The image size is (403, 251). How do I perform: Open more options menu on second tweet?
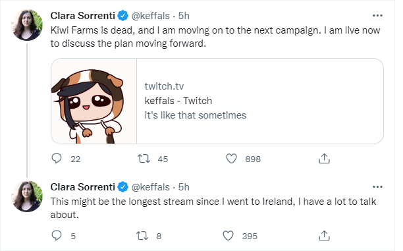pyautogui.click(x=377, y=187)
